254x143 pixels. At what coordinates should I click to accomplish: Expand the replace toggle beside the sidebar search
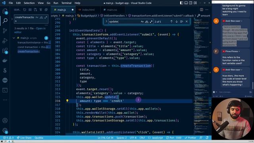tap(12, 19)
